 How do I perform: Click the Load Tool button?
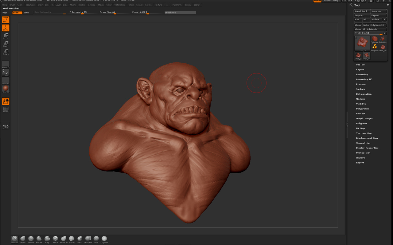pos(362,11)
